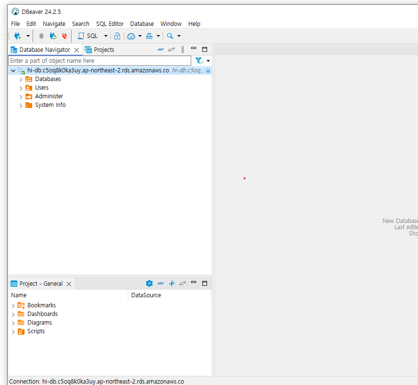The height and width of the screenshot is (385, 418).
Task: Open the dashboard gauge icon
Action: (x=131, y=36)
